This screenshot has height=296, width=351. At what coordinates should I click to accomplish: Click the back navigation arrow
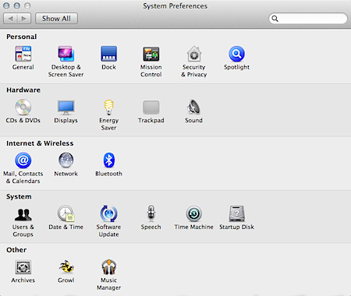pyautogui.click(x=10, y=19)
